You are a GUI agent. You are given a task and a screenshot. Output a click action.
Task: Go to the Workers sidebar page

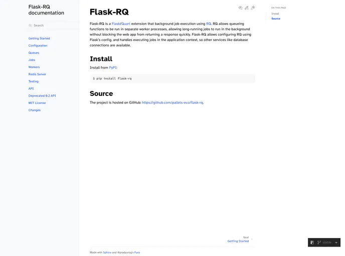[34, 67]
